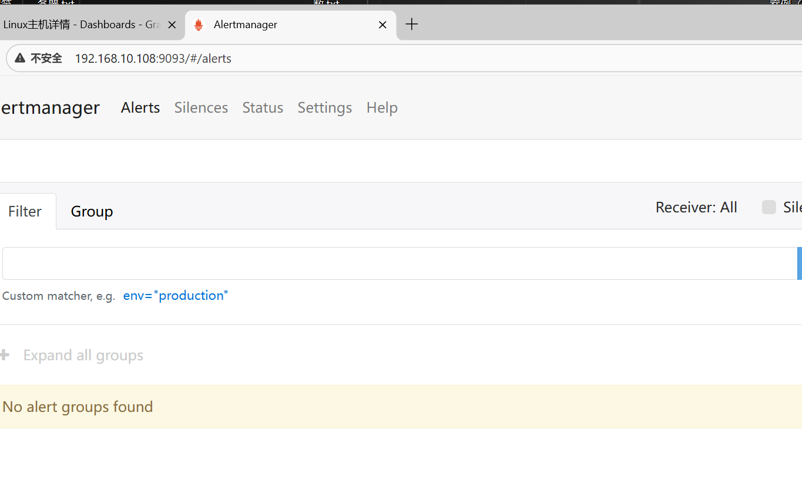The image size is (802, 477).
Task: Focus the custom matcher filter input
Action: click(400, 263)
